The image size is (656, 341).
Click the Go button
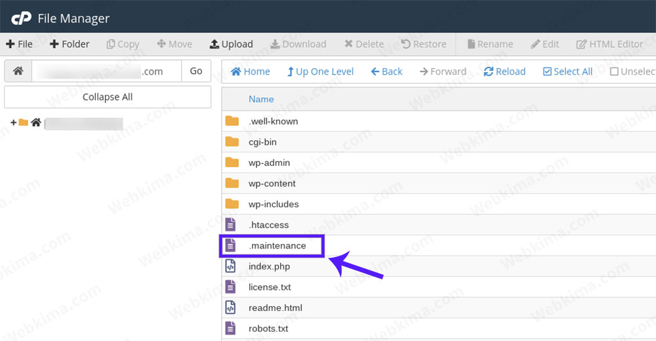click(x=195, y=71)
